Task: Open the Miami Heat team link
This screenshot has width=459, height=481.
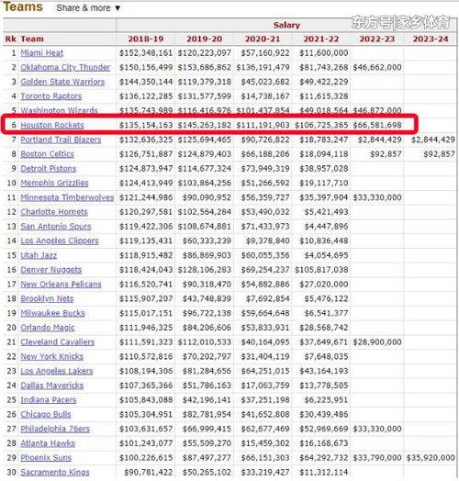Action: click(41, 53)
